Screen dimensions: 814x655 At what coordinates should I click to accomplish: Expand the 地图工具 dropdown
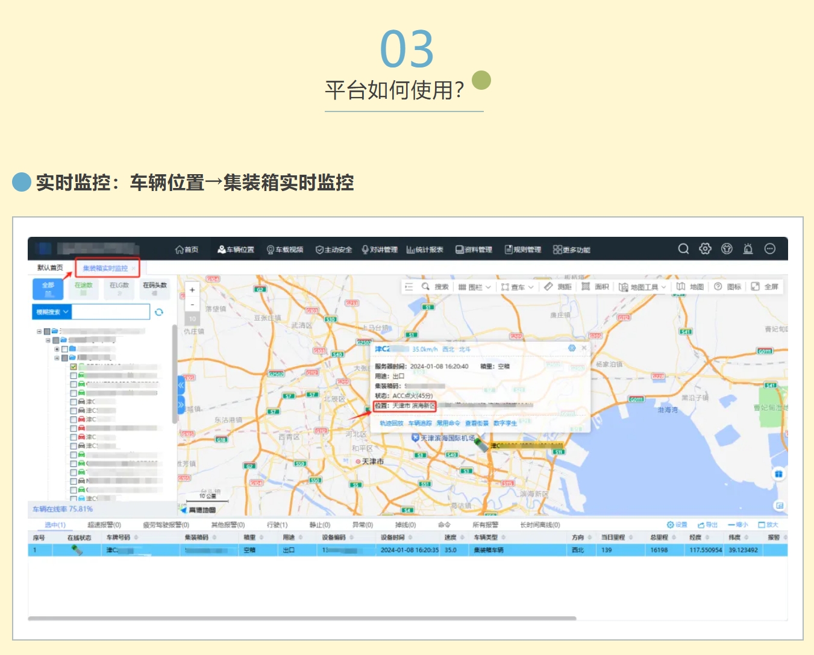645,287
